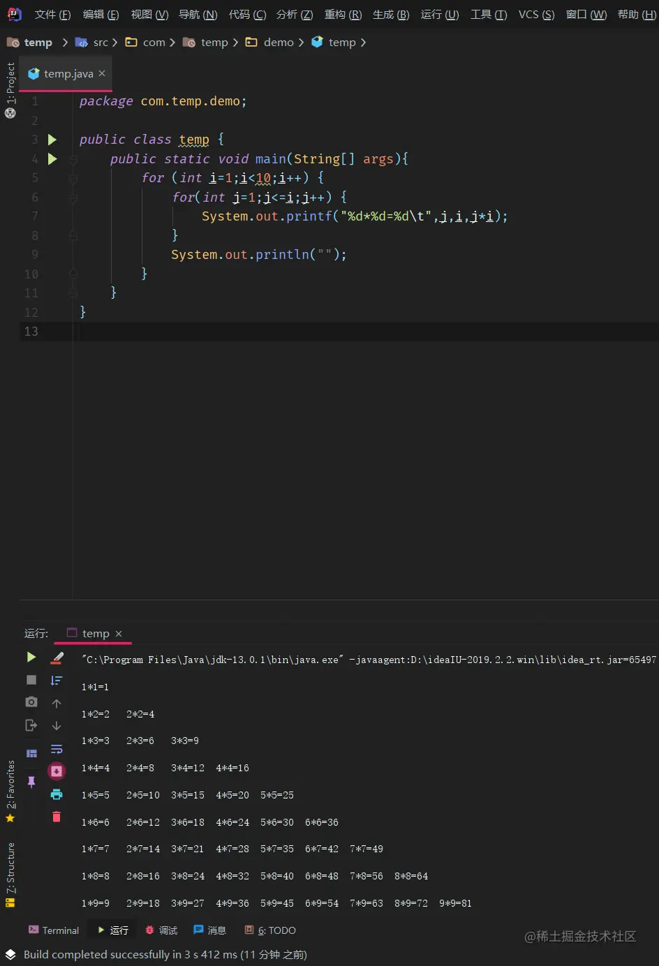659x966 pixels.
Task: Open the 1: Project tool window
Action: (x=10, y=83)
